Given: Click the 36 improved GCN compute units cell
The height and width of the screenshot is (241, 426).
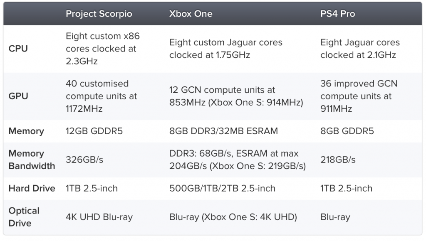Looking at the screenshot, I should [359, 96].
